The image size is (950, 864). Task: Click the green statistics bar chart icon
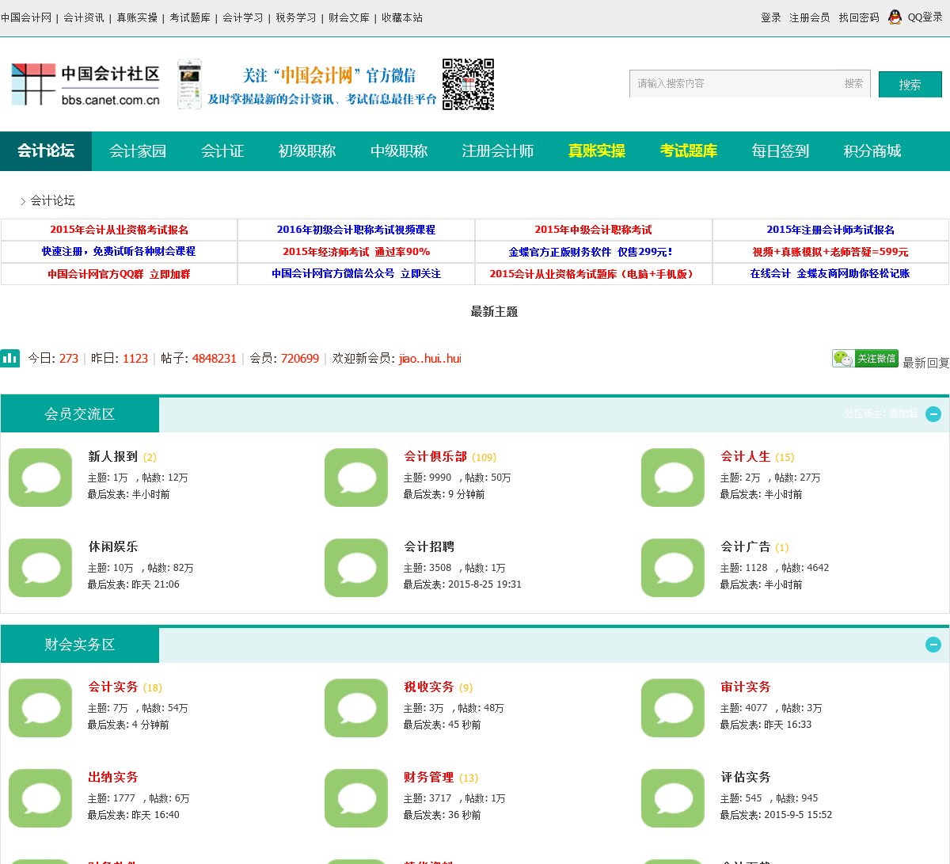pyautogui.click(x=9, y=358)
